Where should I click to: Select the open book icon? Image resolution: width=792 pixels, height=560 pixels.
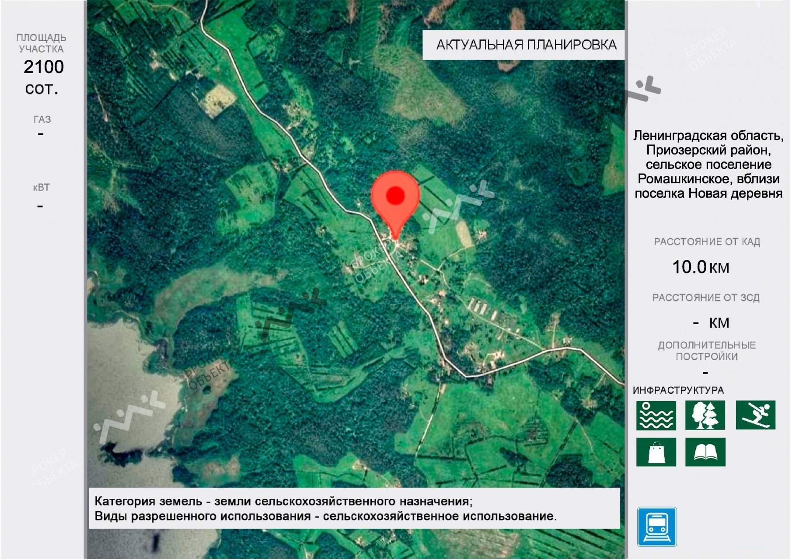tap(705, 452)
